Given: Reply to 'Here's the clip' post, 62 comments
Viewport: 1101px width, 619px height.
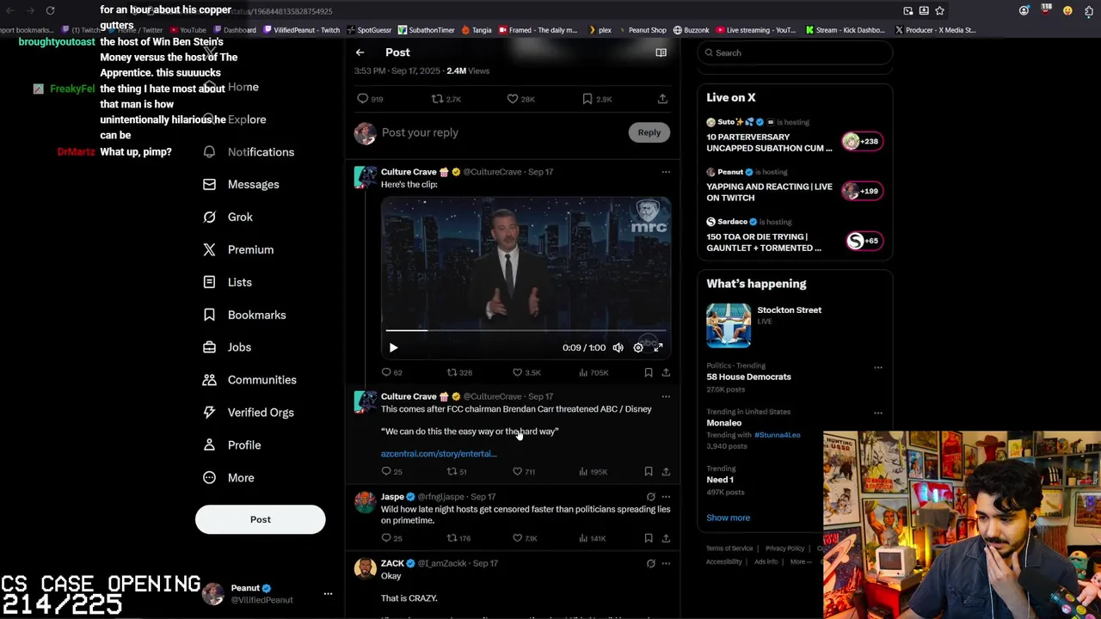Looking at the screenshot, I should tap(391, 372).
